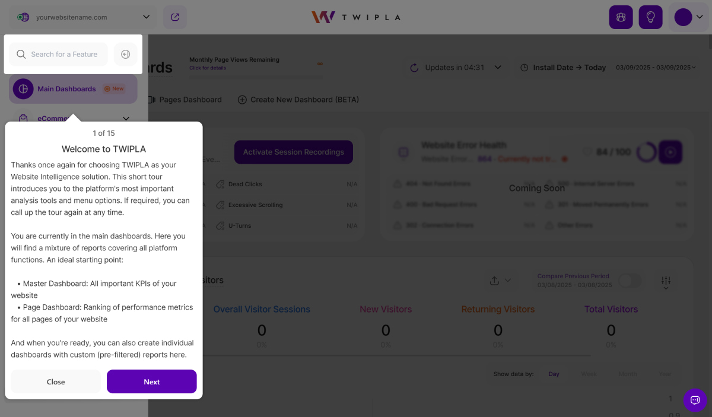Click the export upload icon in visitors panel
The image size is (712, 417).
[x=495, y=281]
